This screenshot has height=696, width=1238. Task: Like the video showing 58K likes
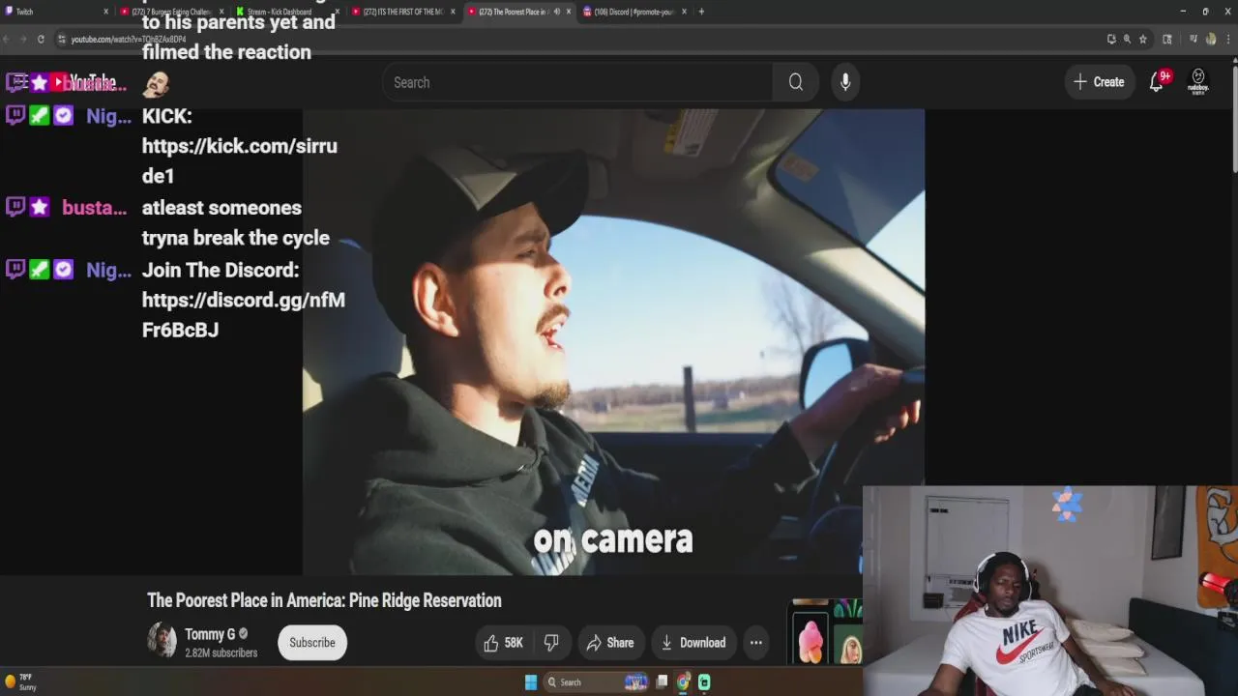[x=503, y=643]
